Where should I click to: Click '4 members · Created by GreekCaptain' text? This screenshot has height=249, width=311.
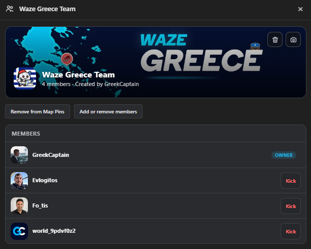coord(90,84)
